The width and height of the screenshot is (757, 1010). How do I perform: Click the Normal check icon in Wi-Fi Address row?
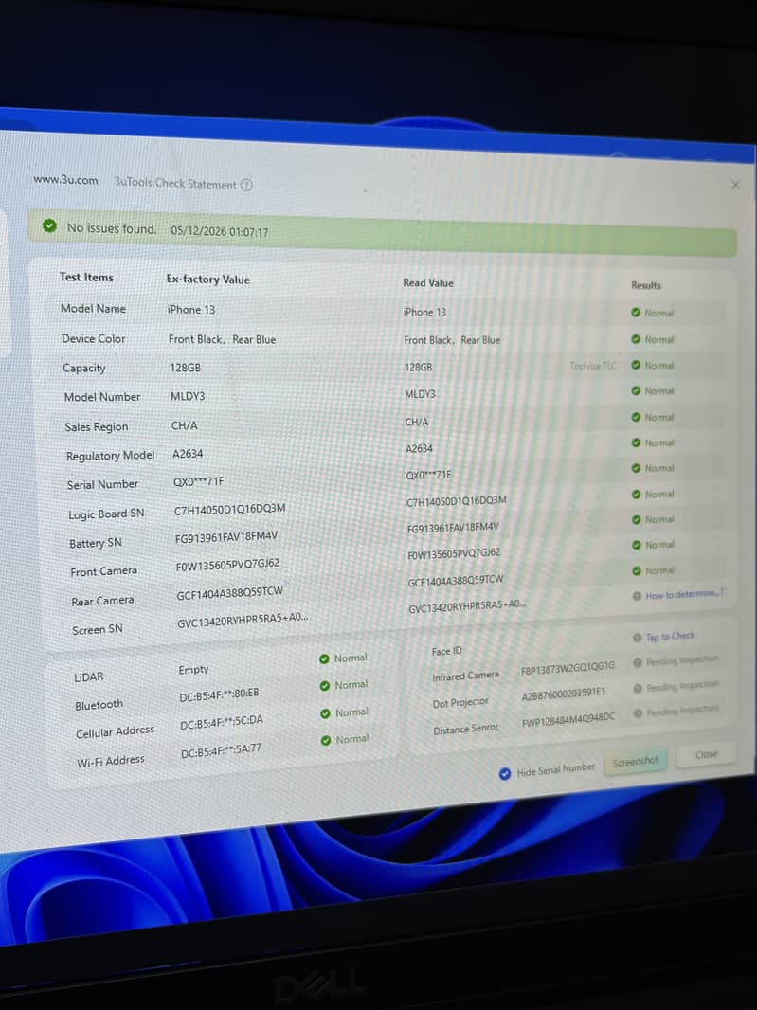point(326,741)
